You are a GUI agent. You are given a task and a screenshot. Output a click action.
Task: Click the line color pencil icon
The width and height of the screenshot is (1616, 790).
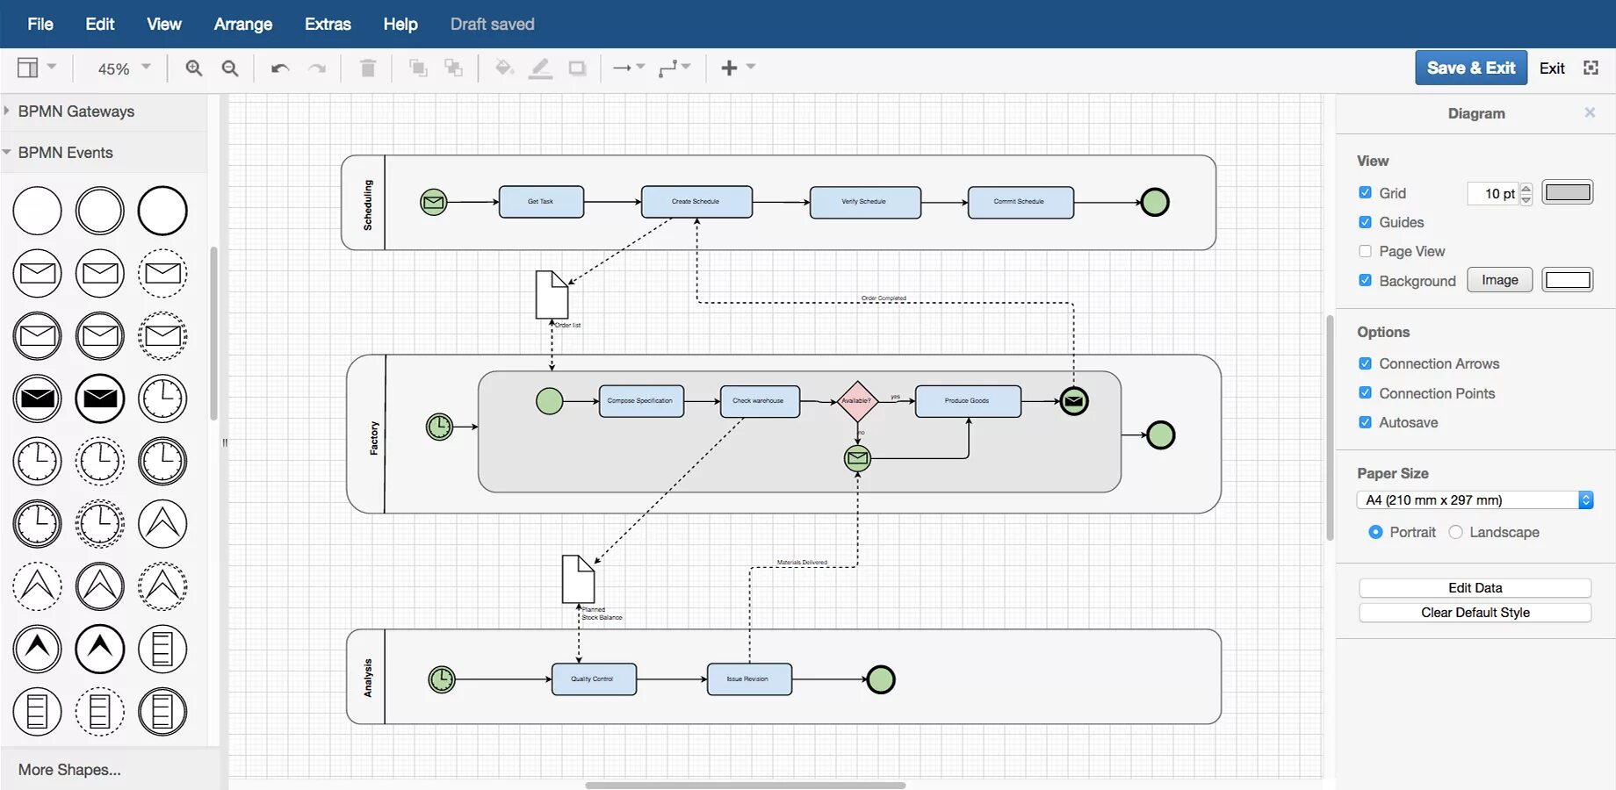click(540, 68)
